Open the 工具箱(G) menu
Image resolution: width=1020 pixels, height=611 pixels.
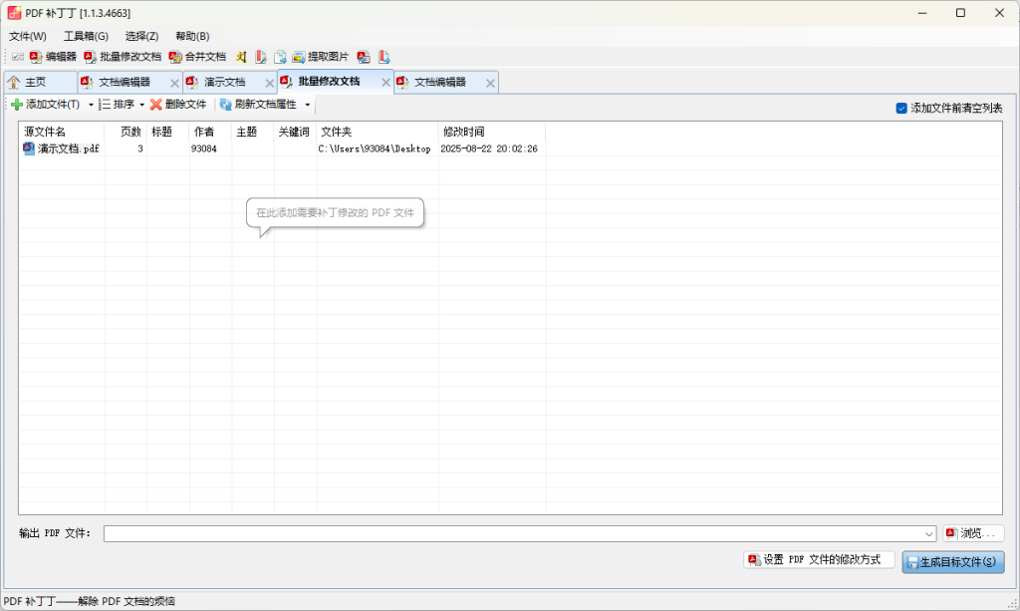click(x=86, y=36)
